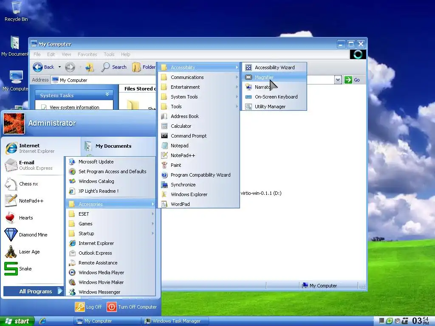Click View system information link
The width and height of the screenshot is (435, 326).
pos(74,107)
